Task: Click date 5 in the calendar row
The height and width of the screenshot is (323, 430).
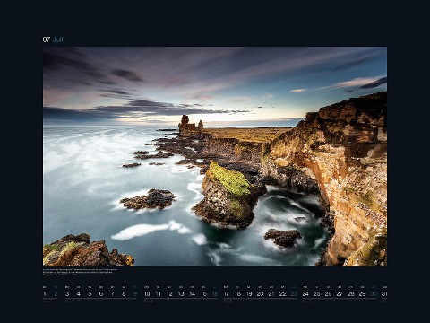Action: pyautogui.click(x=90, y=293)
